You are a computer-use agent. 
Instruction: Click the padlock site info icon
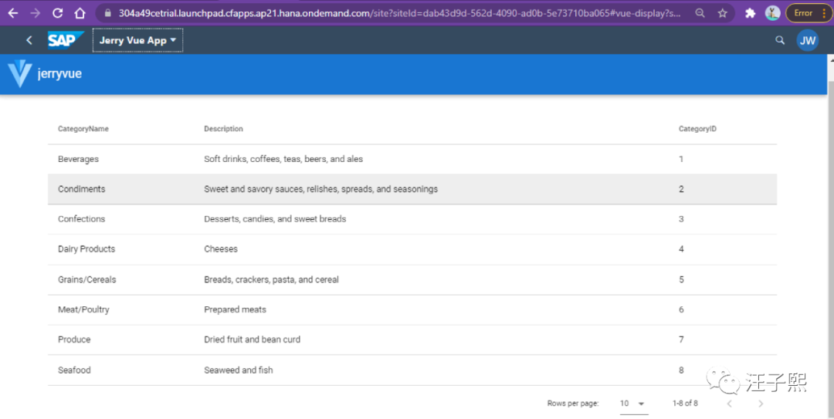(108, 13)
